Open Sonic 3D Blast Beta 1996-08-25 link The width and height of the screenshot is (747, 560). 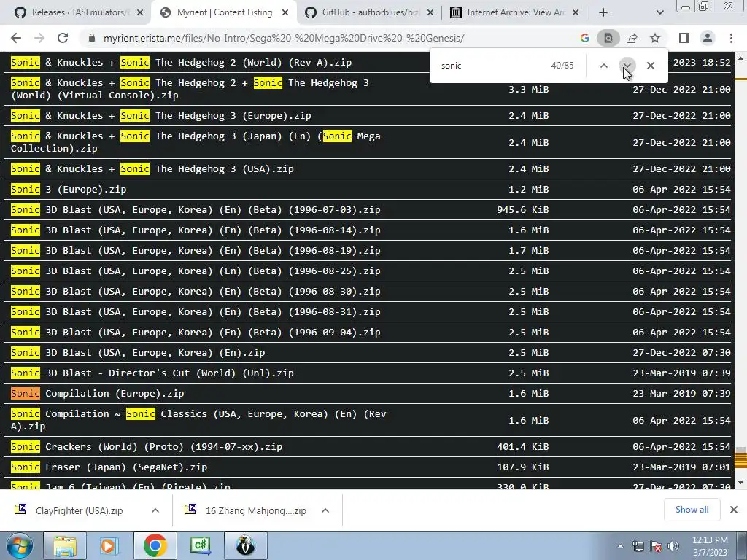coord(196,271)
